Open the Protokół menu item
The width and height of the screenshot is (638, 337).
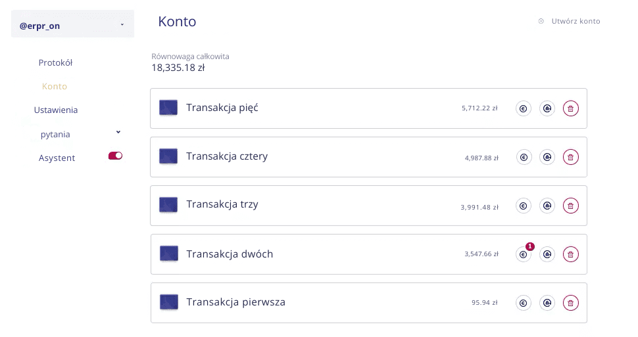[55, 63]
